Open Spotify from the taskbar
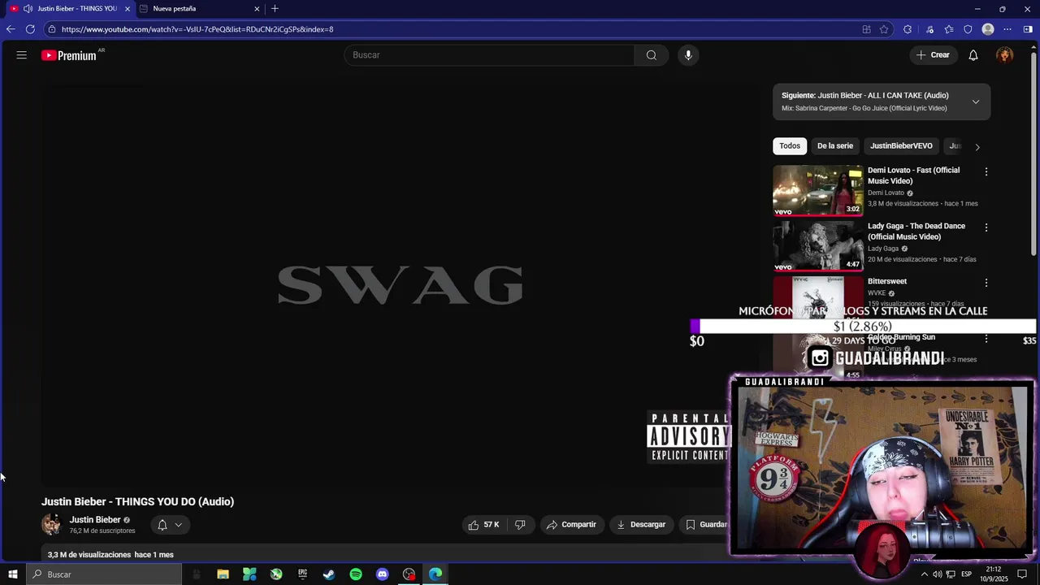The width and height of the screenshot is (1040, 585). pos(356,574)
